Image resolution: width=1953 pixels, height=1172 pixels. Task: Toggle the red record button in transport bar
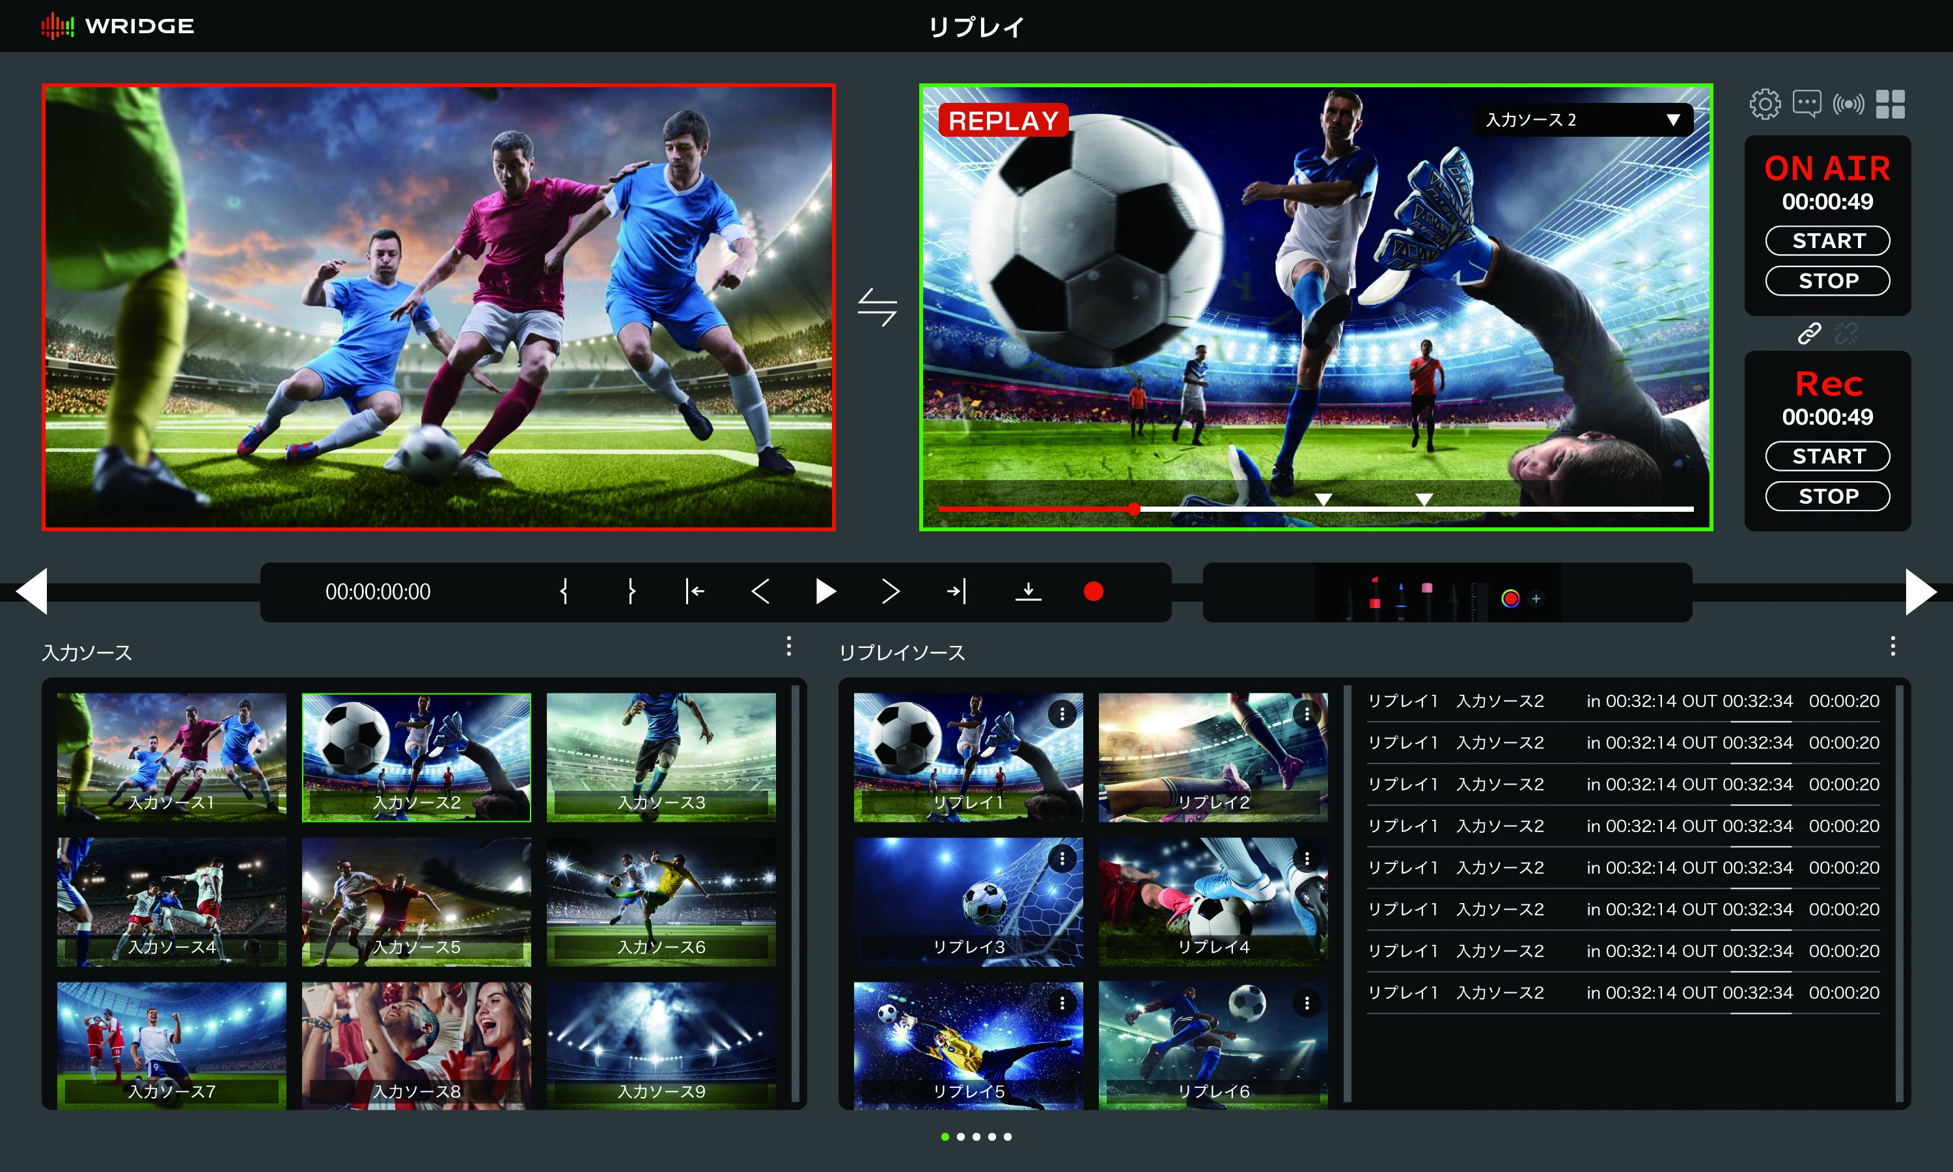pos(1093,591)
